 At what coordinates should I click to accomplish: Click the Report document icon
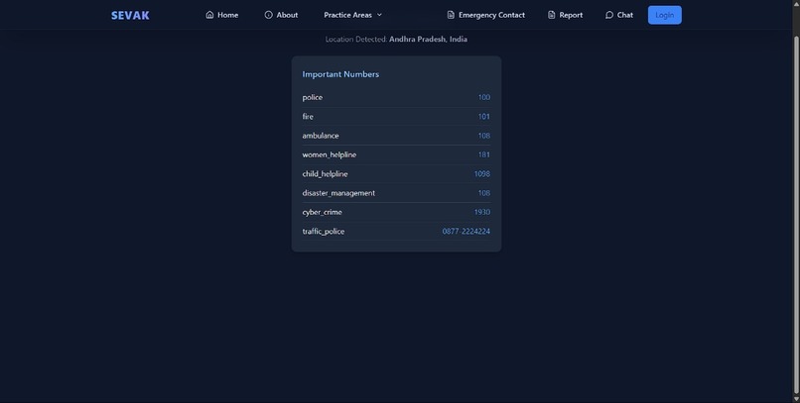point(552,15)
